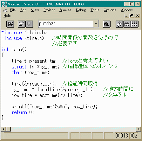This screenshot has height=141, width=142.
Task: Click the Save disk toolbar icon
Action: 29,24
